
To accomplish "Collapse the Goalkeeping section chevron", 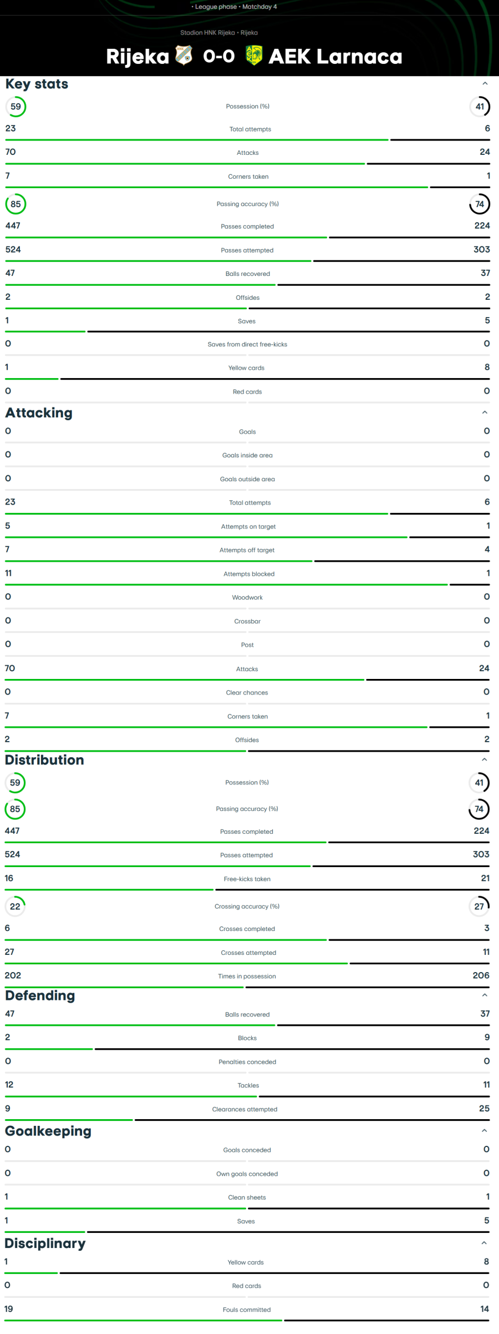I will click(x=485, y=1131).
